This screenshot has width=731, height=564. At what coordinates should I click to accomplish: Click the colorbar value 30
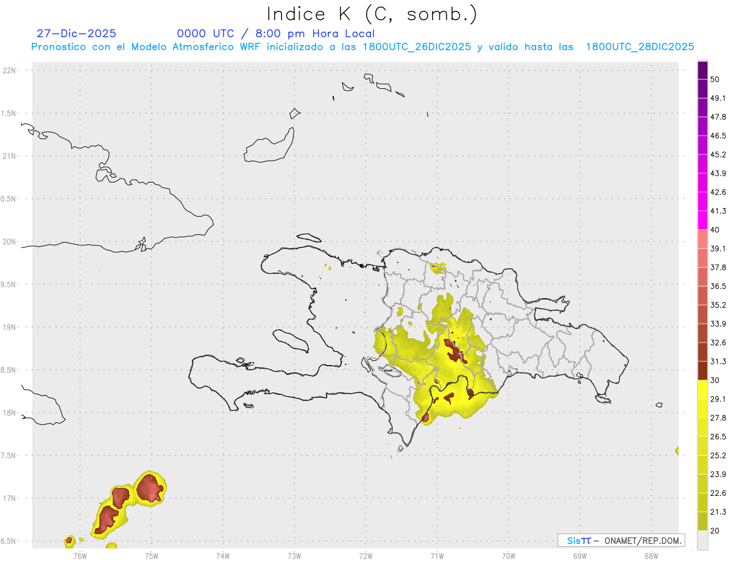715,380
